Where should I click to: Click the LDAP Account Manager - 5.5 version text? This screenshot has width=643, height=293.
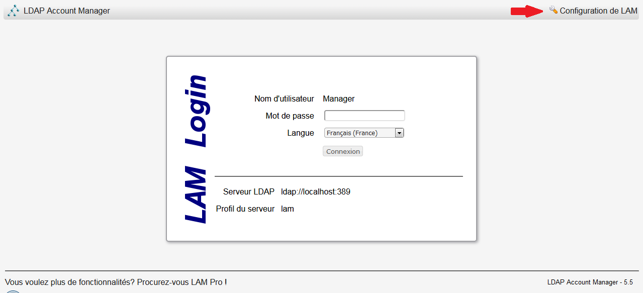(590, 282)
